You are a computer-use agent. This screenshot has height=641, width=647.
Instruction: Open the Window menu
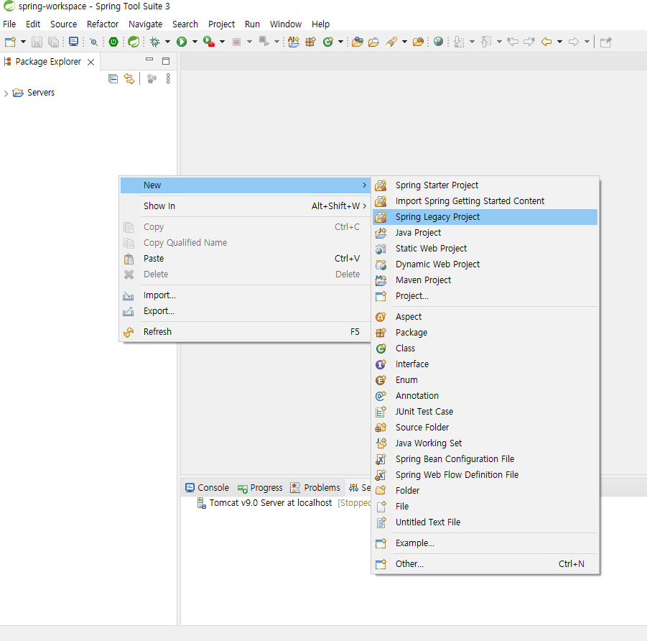[x=286, y=24]
